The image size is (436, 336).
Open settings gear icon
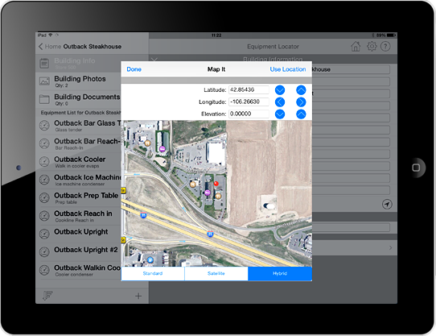[x=372, y=46]
